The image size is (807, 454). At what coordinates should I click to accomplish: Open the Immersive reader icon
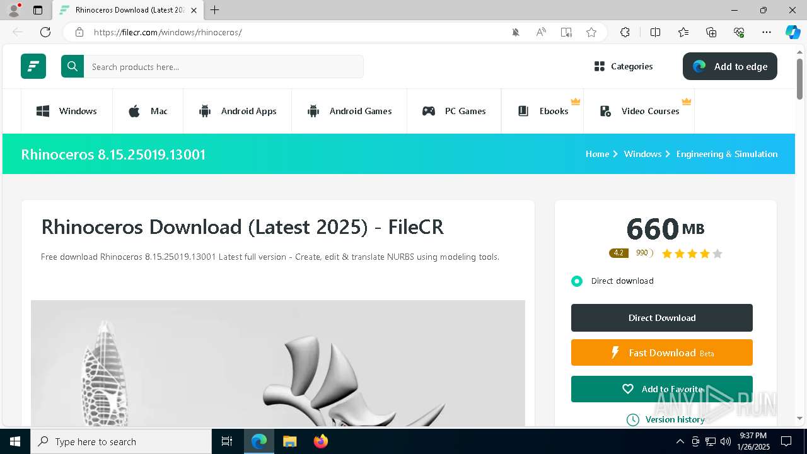(x=566, y=32)
